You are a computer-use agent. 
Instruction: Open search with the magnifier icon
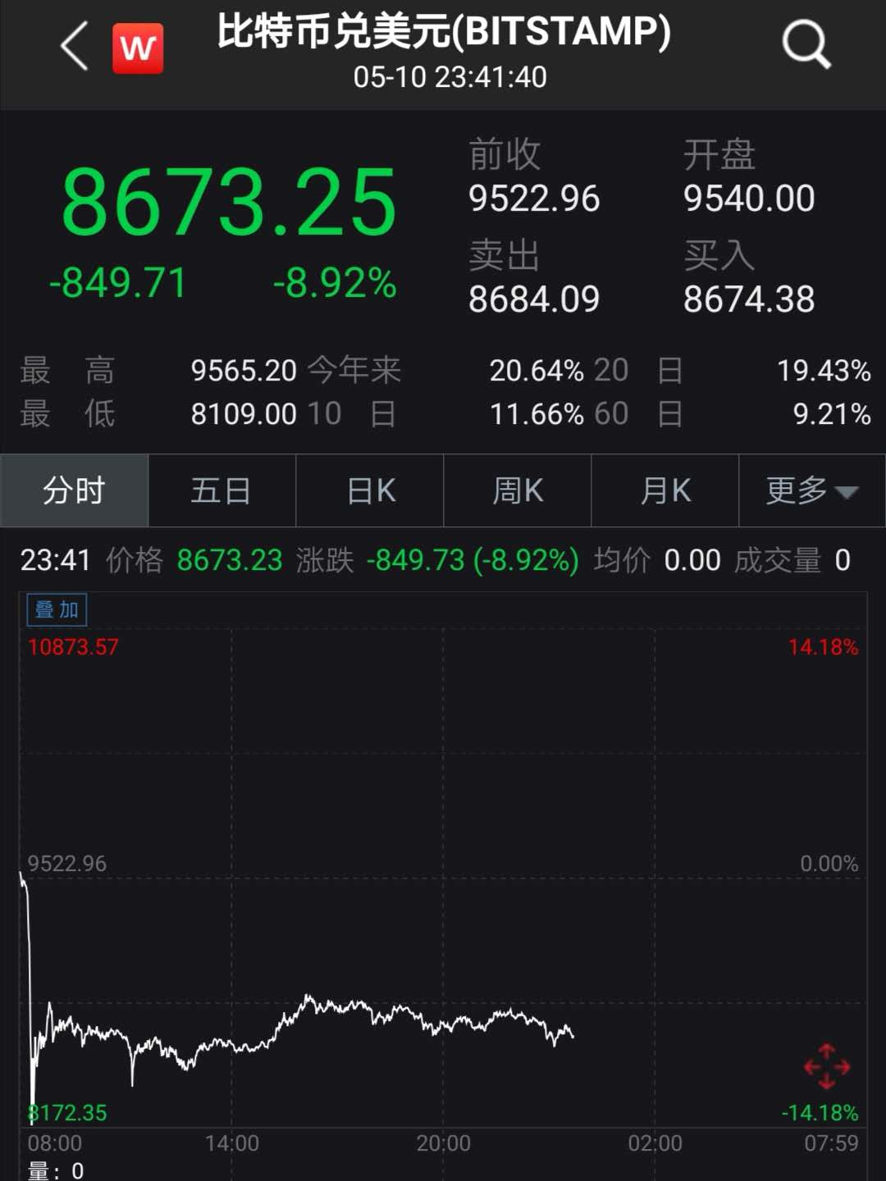click(x=806, y=45)
